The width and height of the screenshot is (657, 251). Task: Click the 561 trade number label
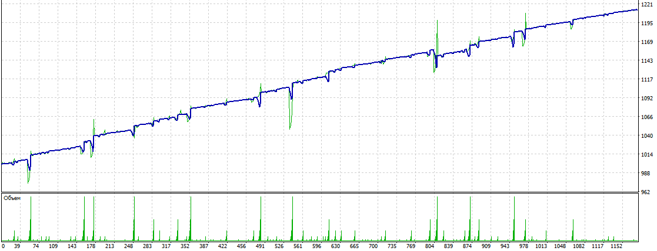click(298, 246)
